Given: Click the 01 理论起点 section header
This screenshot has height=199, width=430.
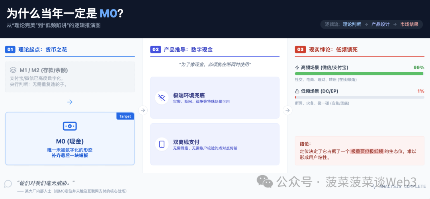Looking at the screenshot, I should (x=36, y=50).
